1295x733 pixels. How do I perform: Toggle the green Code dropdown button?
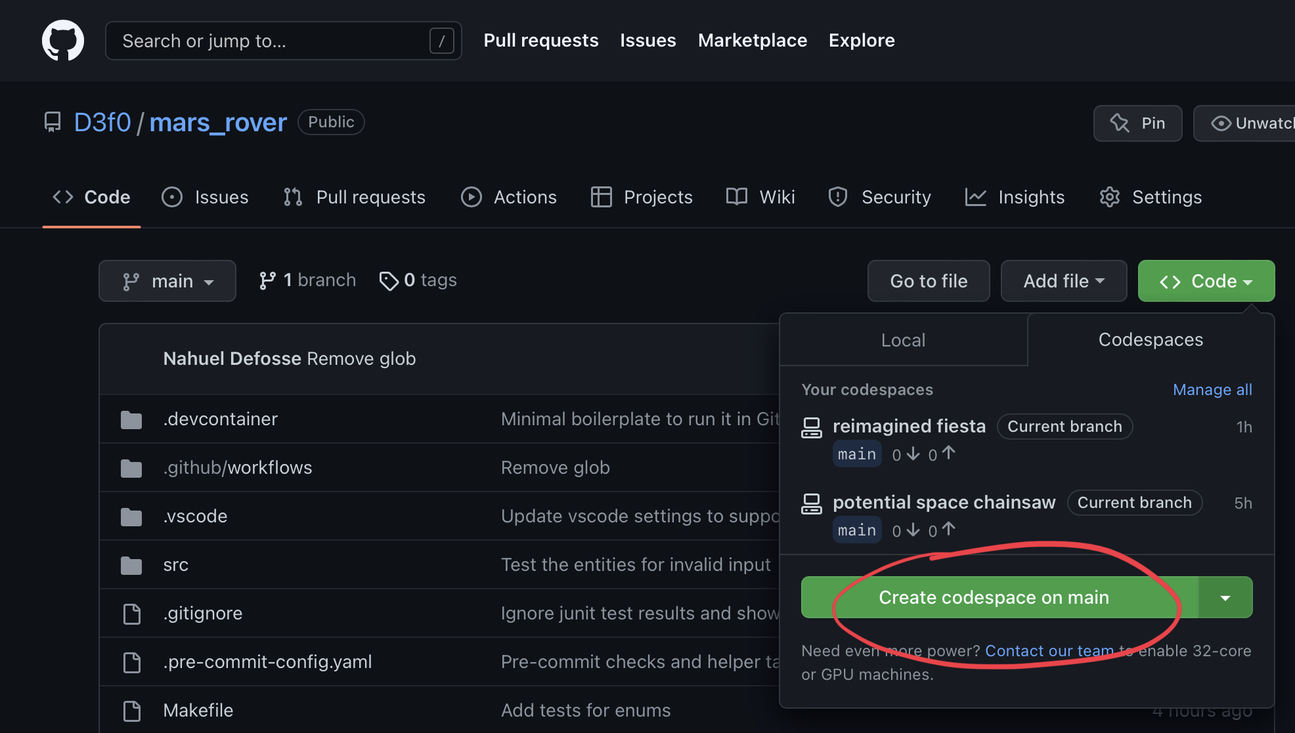point(1206,281)
